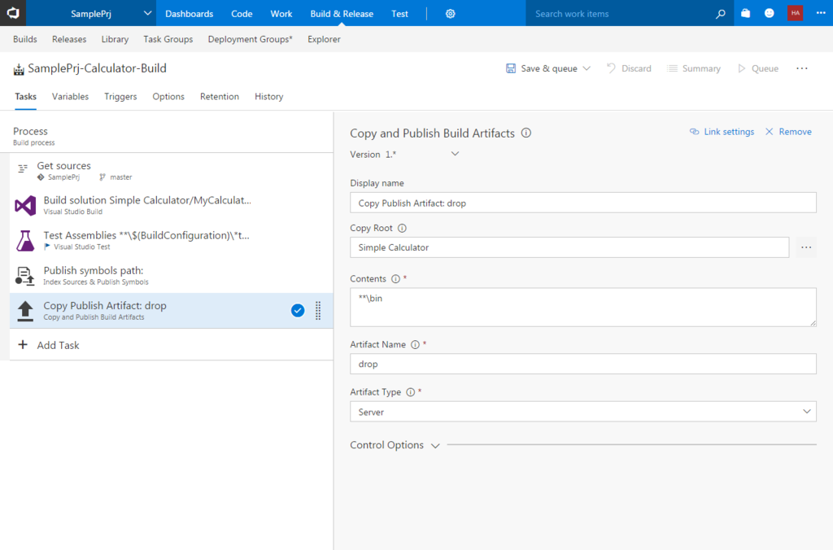833x550 pixels.
Task: Click the task info icon beside Copy and Publish Build Artifacts
Action: [x=526, y=133]
